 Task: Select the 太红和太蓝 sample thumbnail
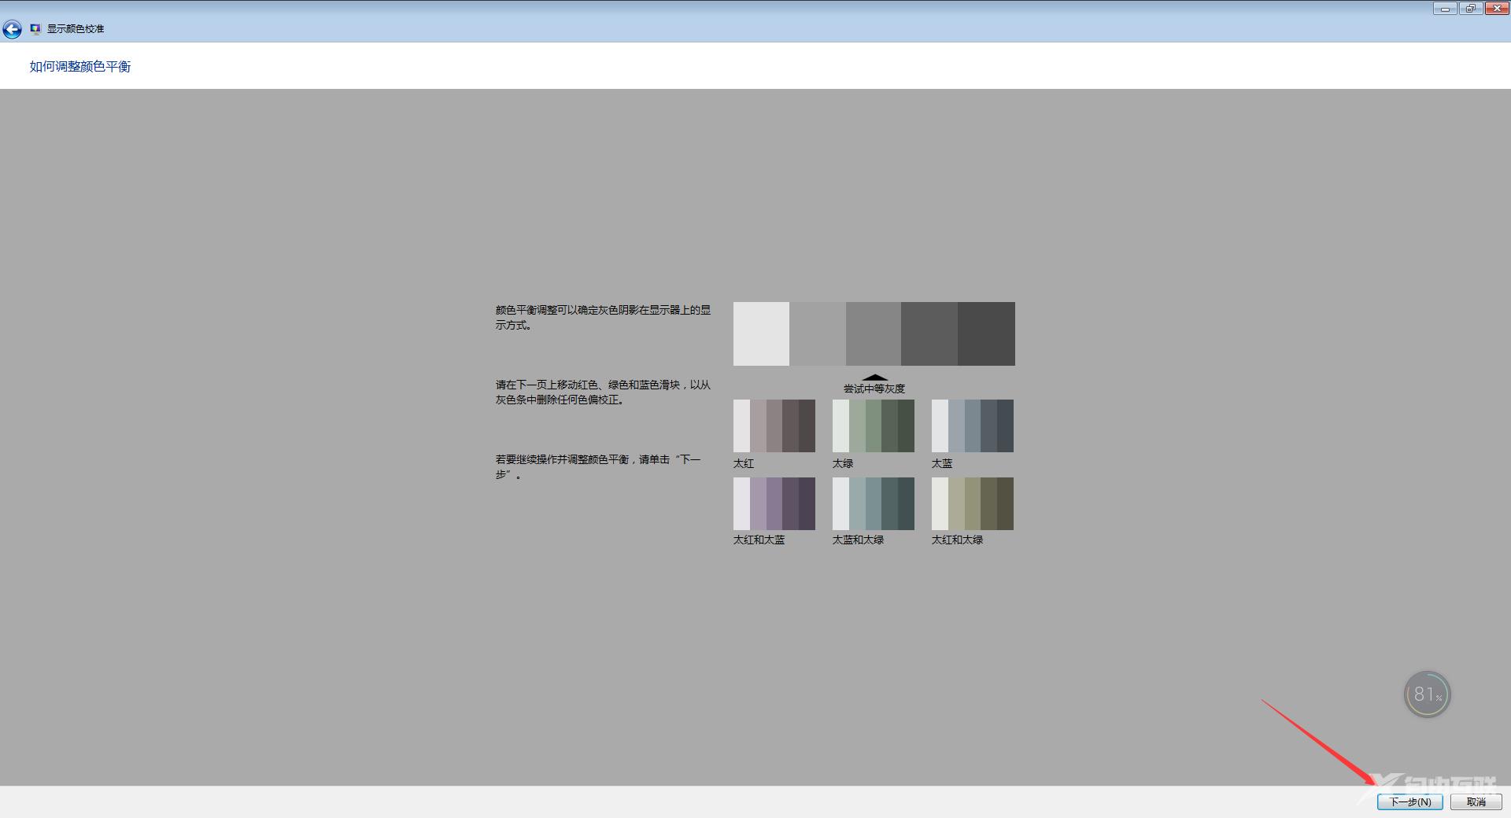click(x=774, y=503)
